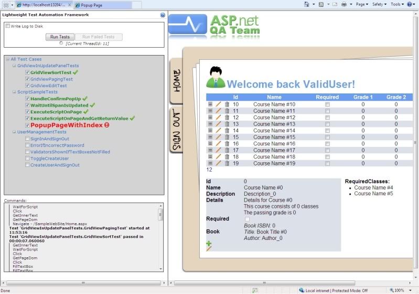Uncheck GridViewEditTest checkbox
419x294 pixels.
27,86
